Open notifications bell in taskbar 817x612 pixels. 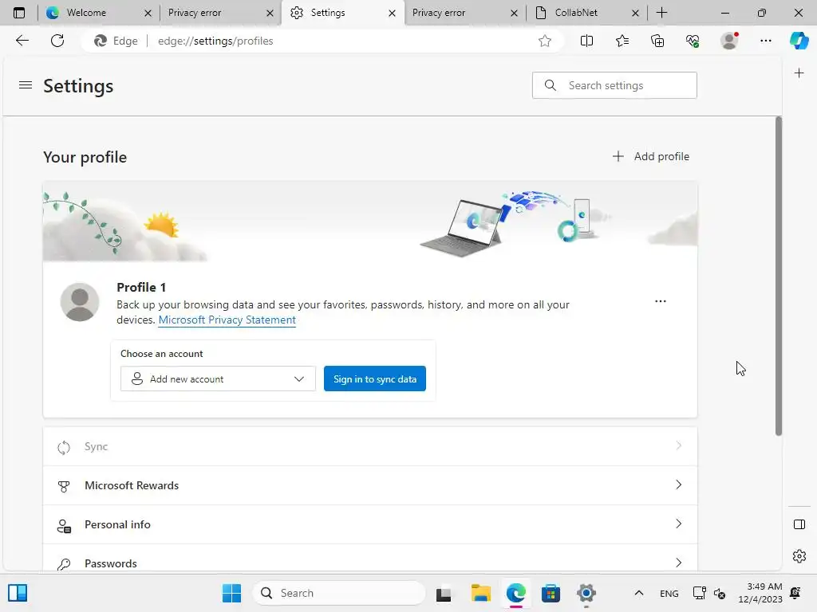pyautogui.click(x=795, y=593)
